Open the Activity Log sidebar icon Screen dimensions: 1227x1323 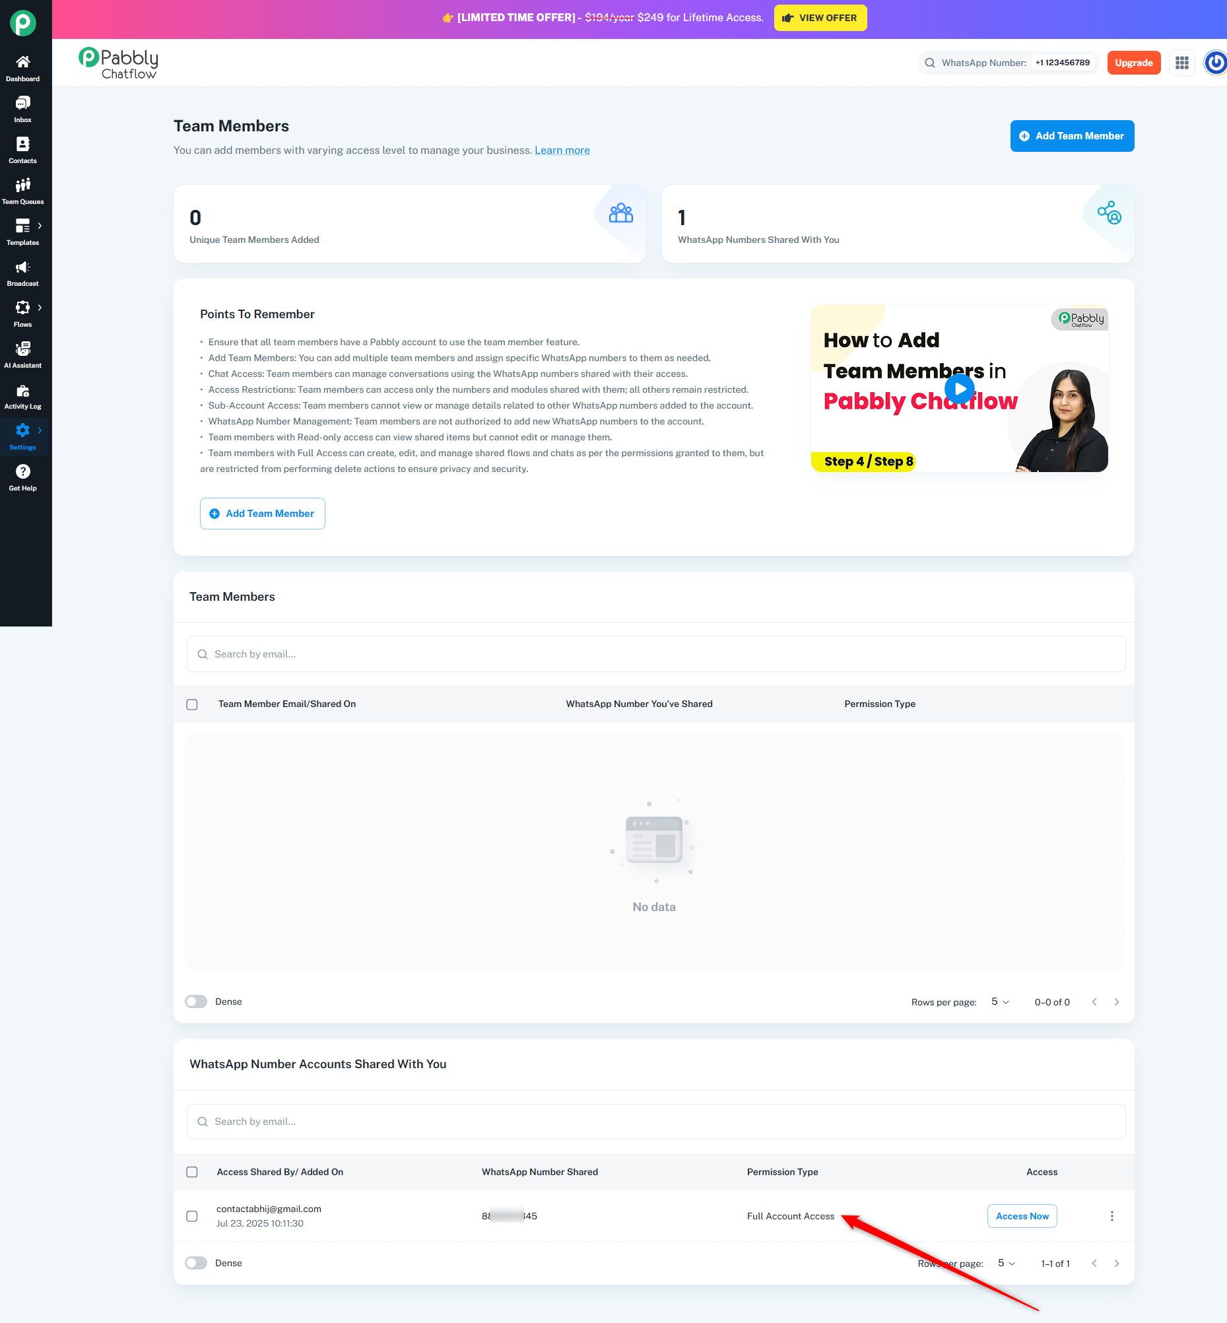[x=22, y=396]
